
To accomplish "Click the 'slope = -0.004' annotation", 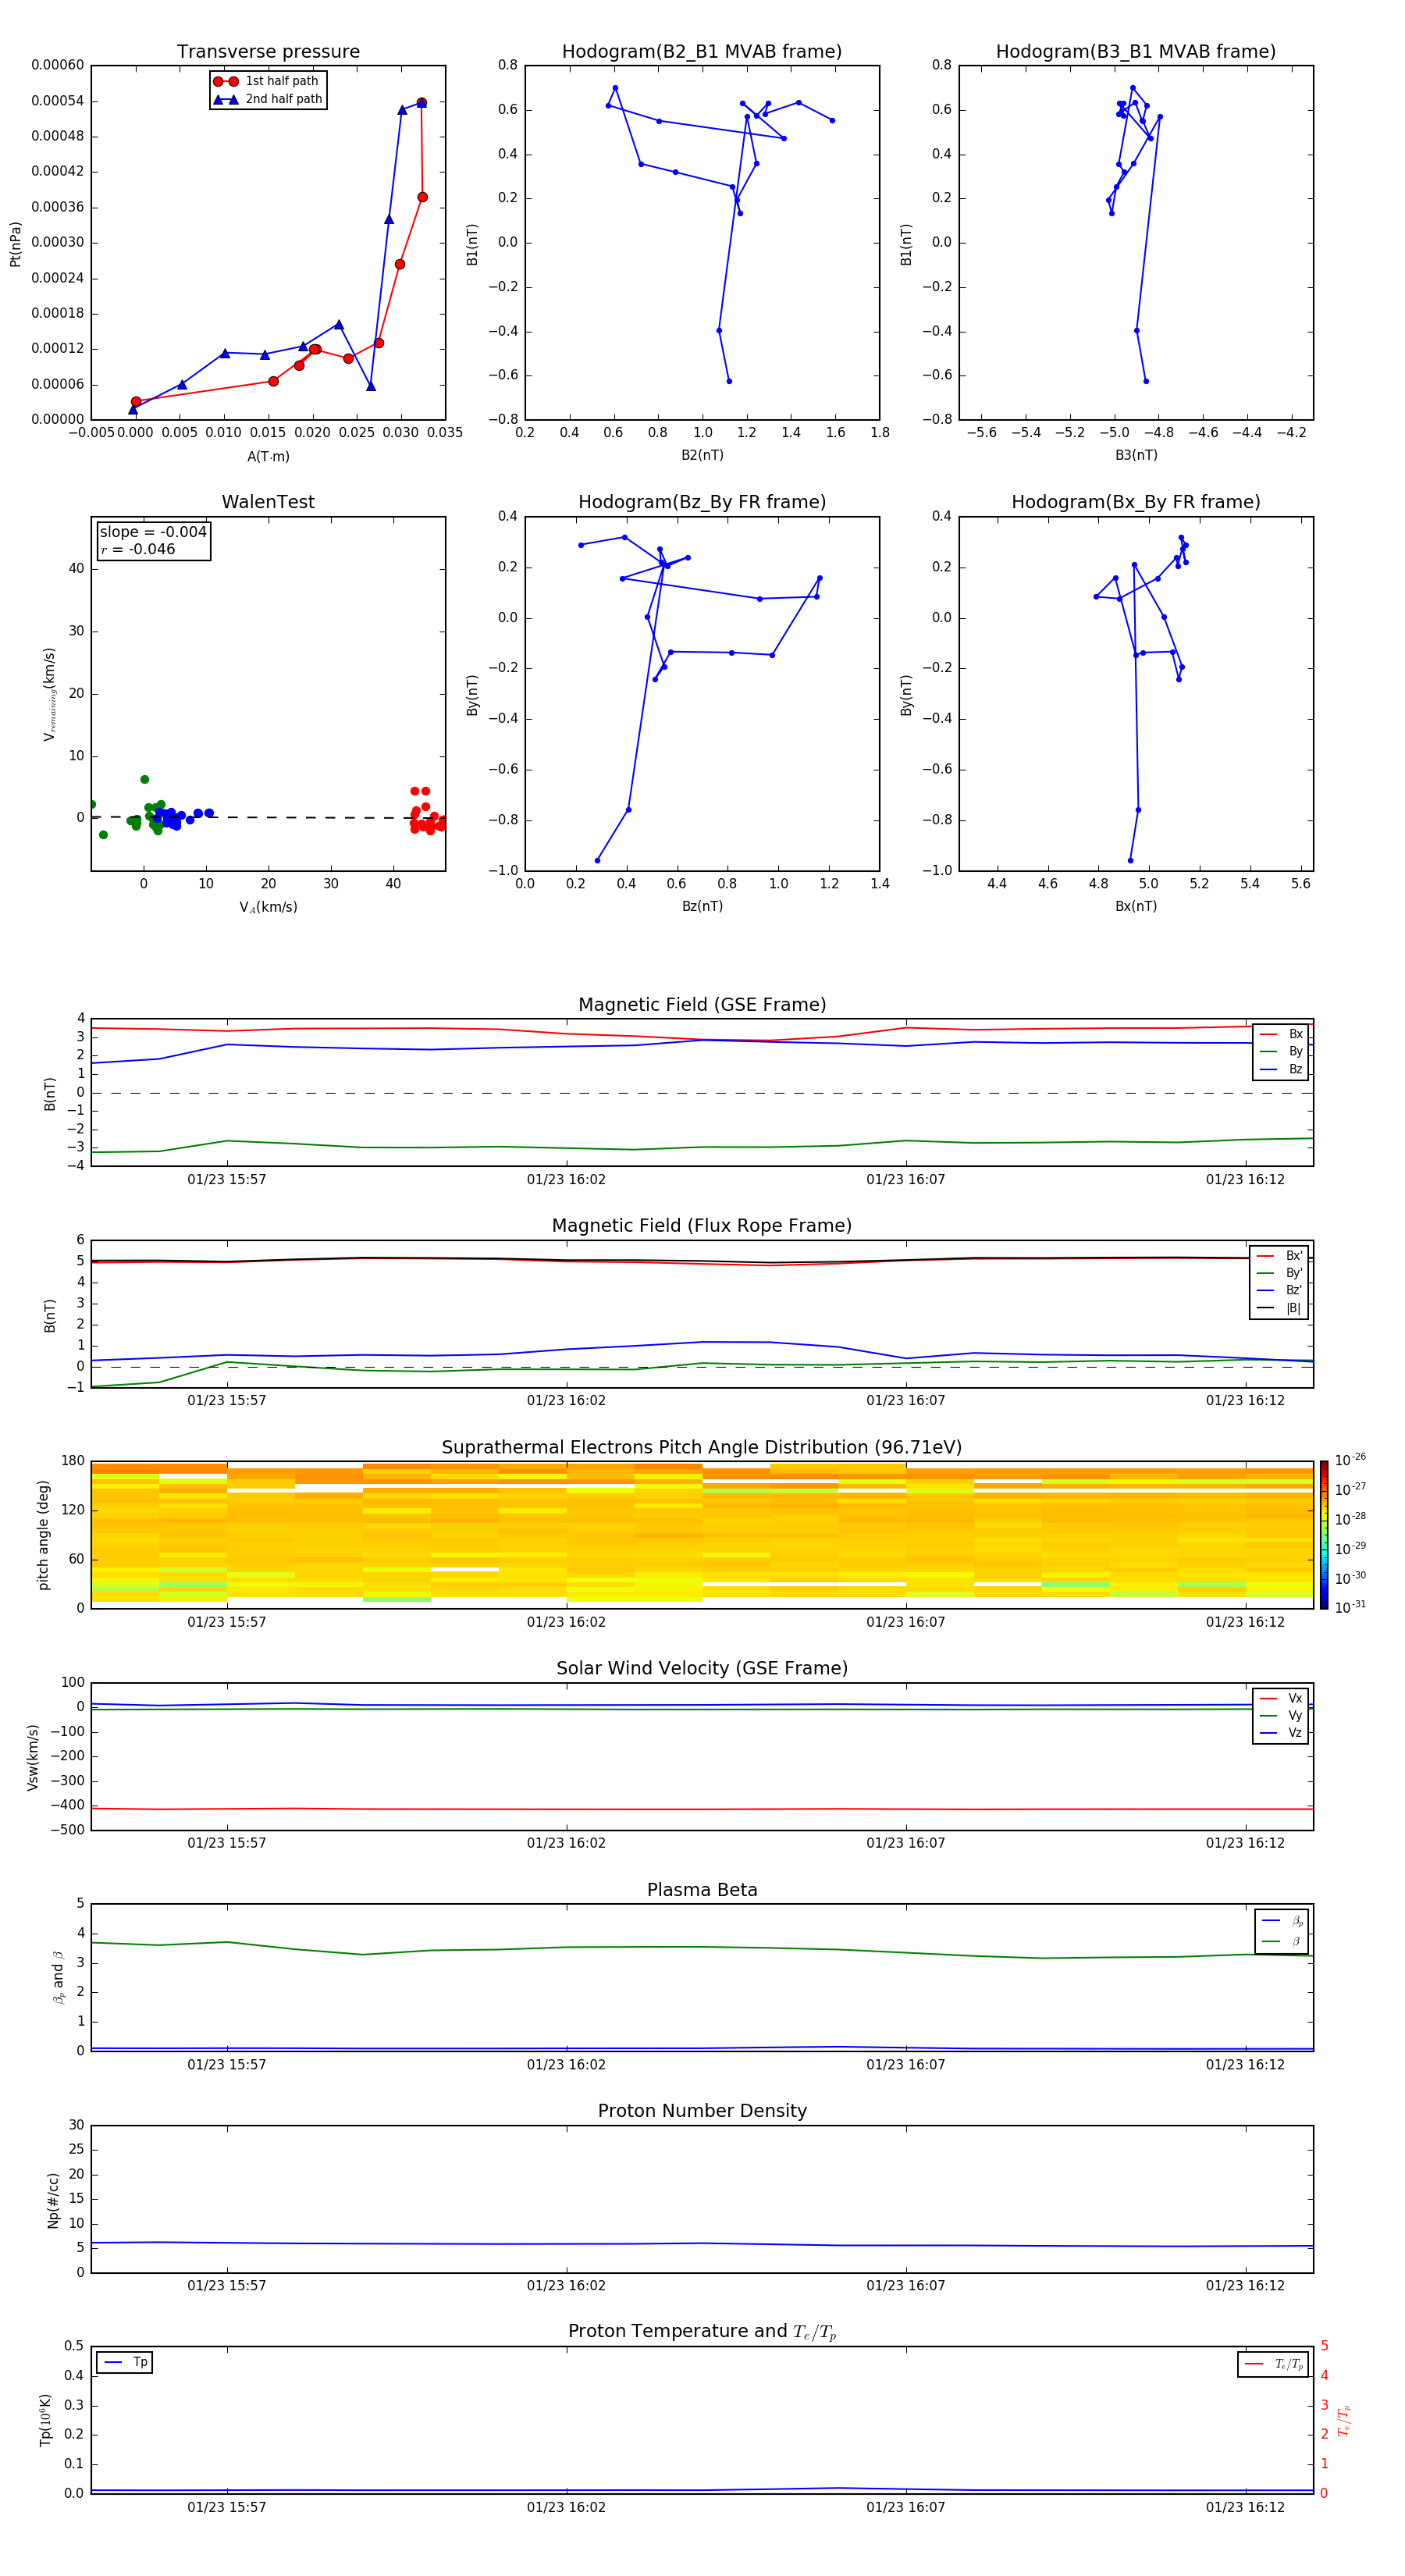I will point(153,532).
